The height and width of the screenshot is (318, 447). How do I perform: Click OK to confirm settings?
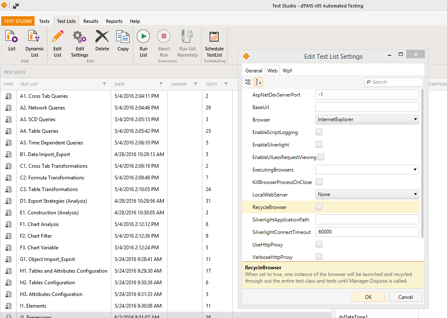(368, 297)
